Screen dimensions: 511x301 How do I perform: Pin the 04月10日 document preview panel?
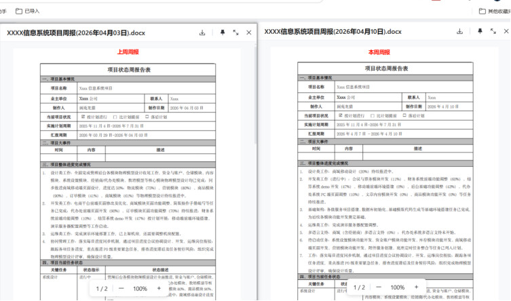click(x=479, y=31)
